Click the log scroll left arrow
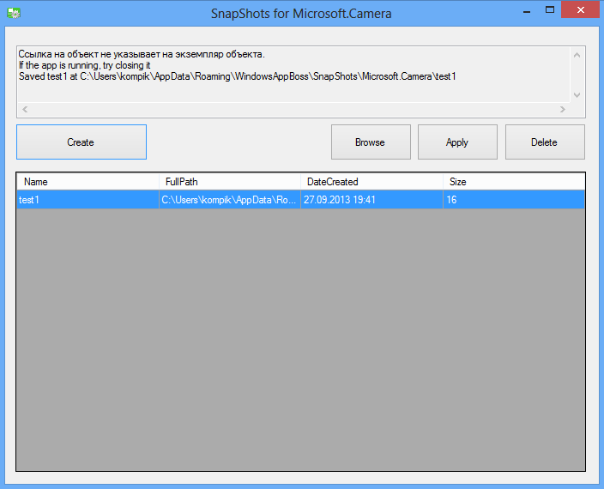 point(25,109)
